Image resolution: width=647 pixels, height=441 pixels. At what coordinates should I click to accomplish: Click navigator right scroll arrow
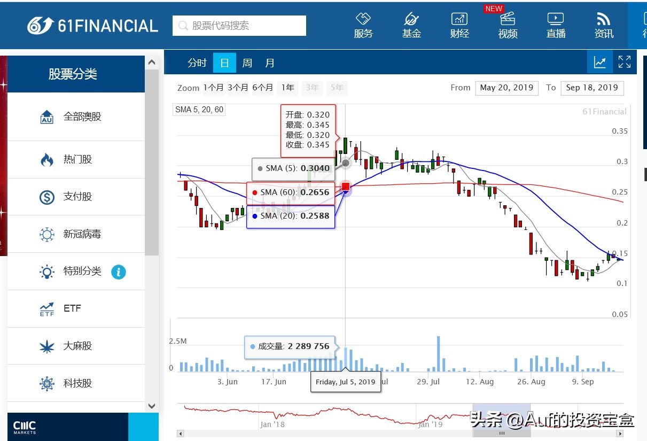click(620, 434)
